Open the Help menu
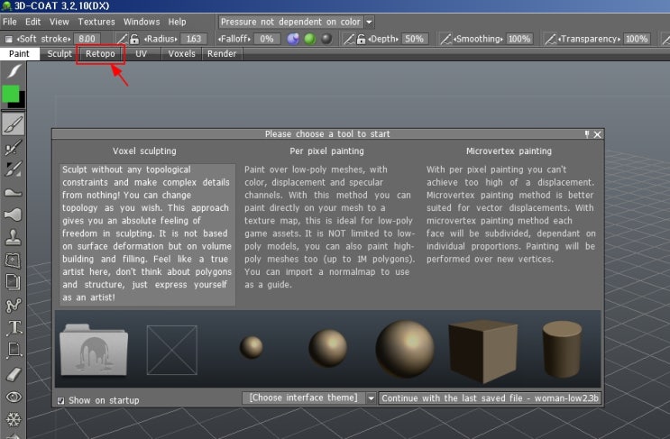 coord(177,22)
